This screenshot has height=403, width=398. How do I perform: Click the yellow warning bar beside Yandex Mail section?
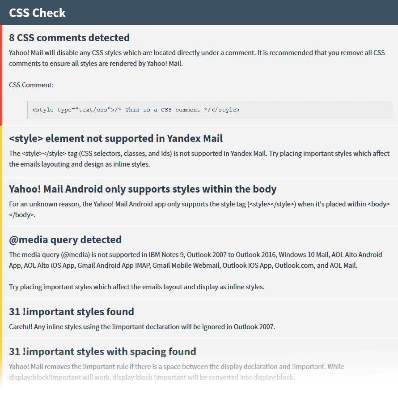point(1,151)
